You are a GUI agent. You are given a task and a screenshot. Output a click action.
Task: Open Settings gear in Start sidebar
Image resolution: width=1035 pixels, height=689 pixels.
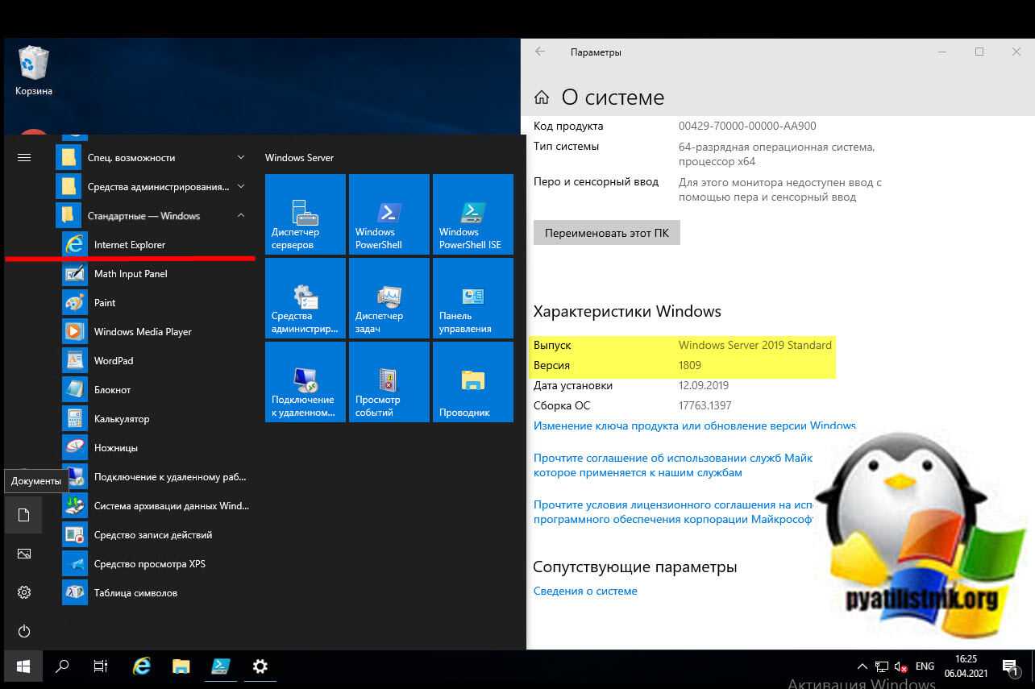coord(24,592)
